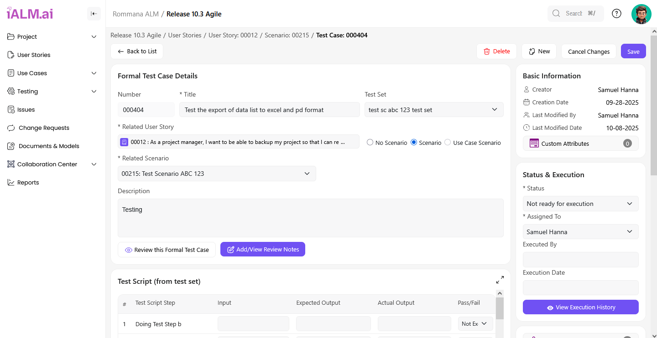Click the Reports chart icon
The image size is (657, 338).
click(11, 182)
